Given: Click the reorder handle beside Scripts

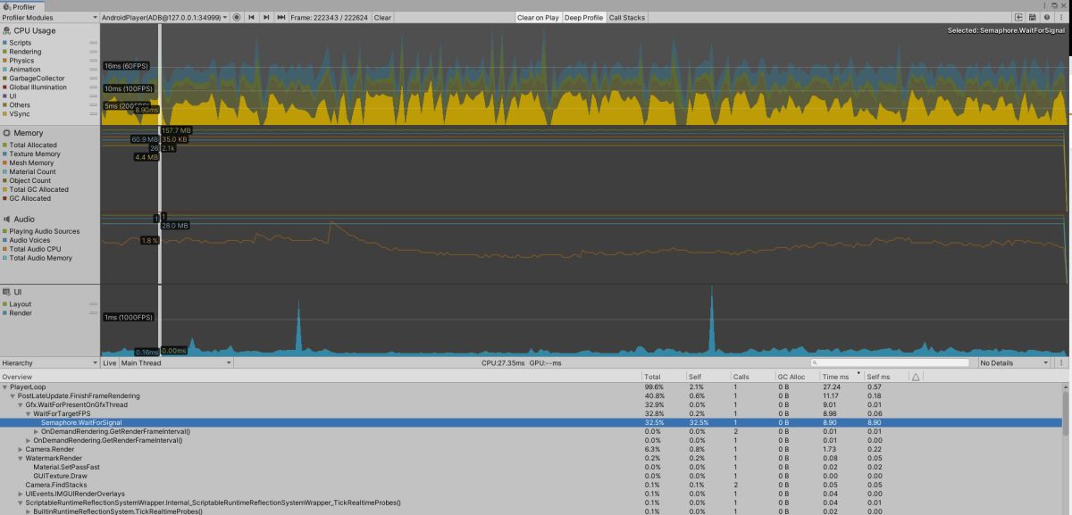Looking at the screenshot, I should click(93, 43).
